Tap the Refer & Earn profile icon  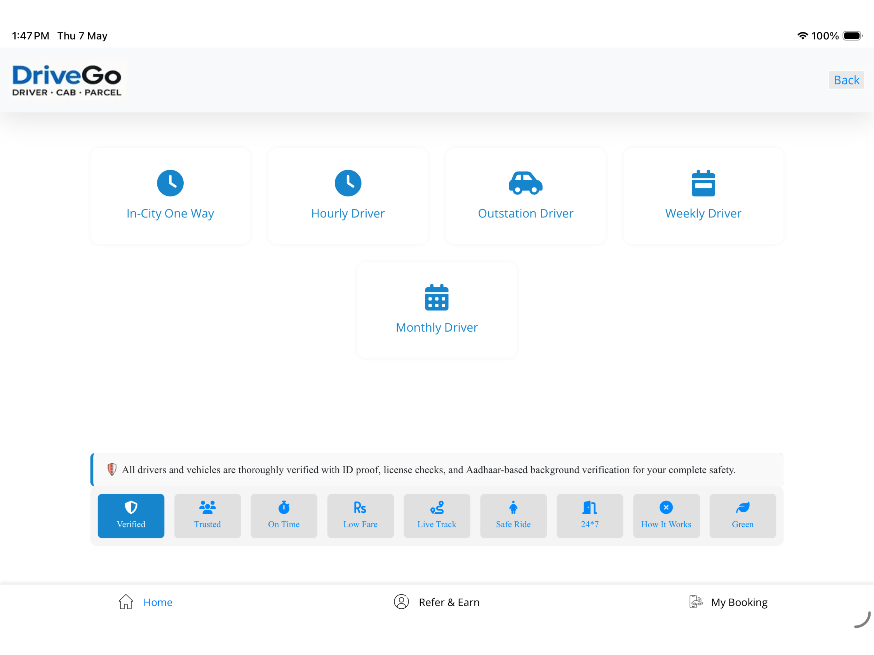[x=401, y=602]
